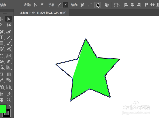The image size is (159, 118).
Task: Show handles for multiple selected anchors
Action: (59, 5)
